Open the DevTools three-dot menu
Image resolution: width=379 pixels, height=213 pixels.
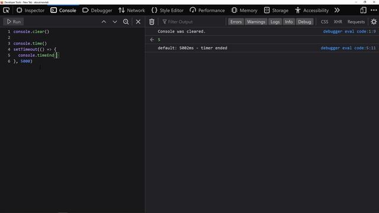tap(374, 11)
